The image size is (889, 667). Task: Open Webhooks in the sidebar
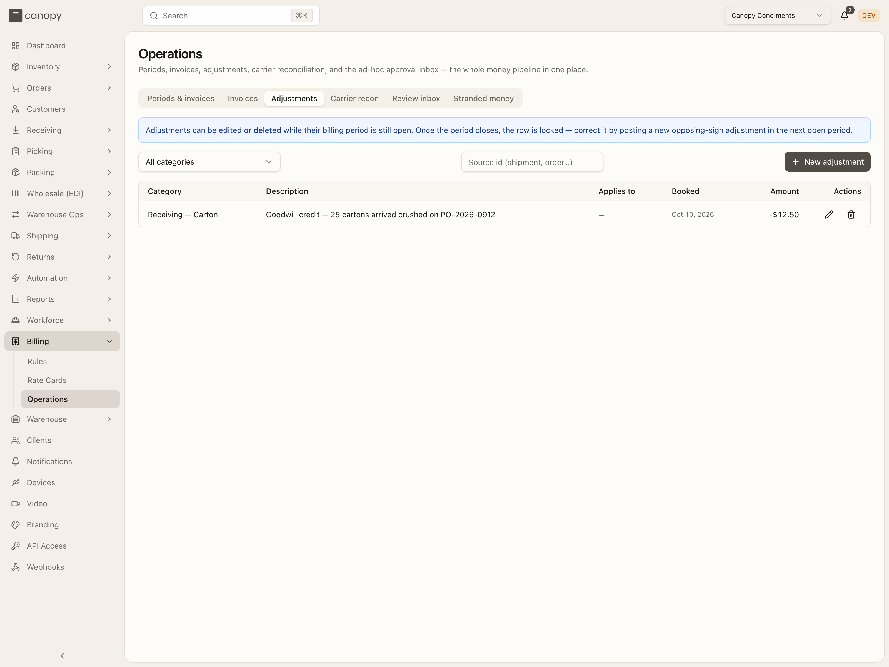coord(62,567)
